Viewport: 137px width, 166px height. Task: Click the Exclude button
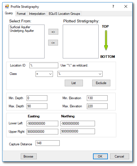click(101, 83)
